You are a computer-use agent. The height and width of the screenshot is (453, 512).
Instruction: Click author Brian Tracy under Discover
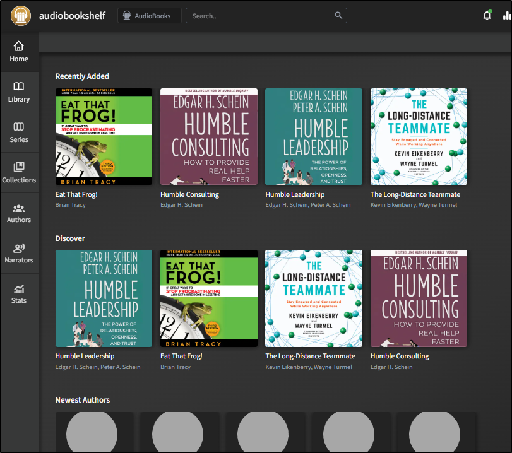pos(176,367)
